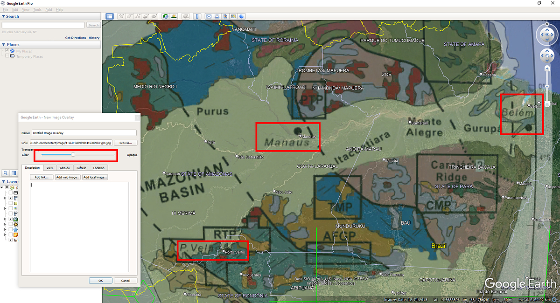The image size is (560, 303).
Task: Click the historical imagery clock icon
Action: point(166,16)
